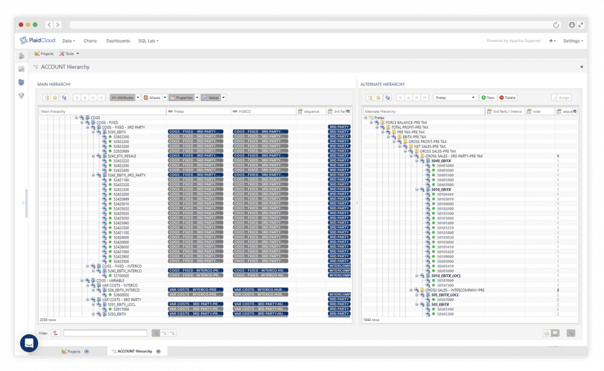This screenshot has height=371, width=604.
Task: Open the Tools toolbar menu
Action: [69, 54]
